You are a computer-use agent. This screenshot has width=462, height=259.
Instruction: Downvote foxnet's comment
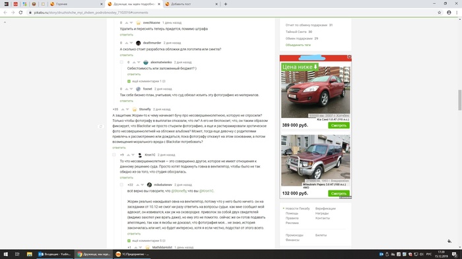[x=131, y=89]
